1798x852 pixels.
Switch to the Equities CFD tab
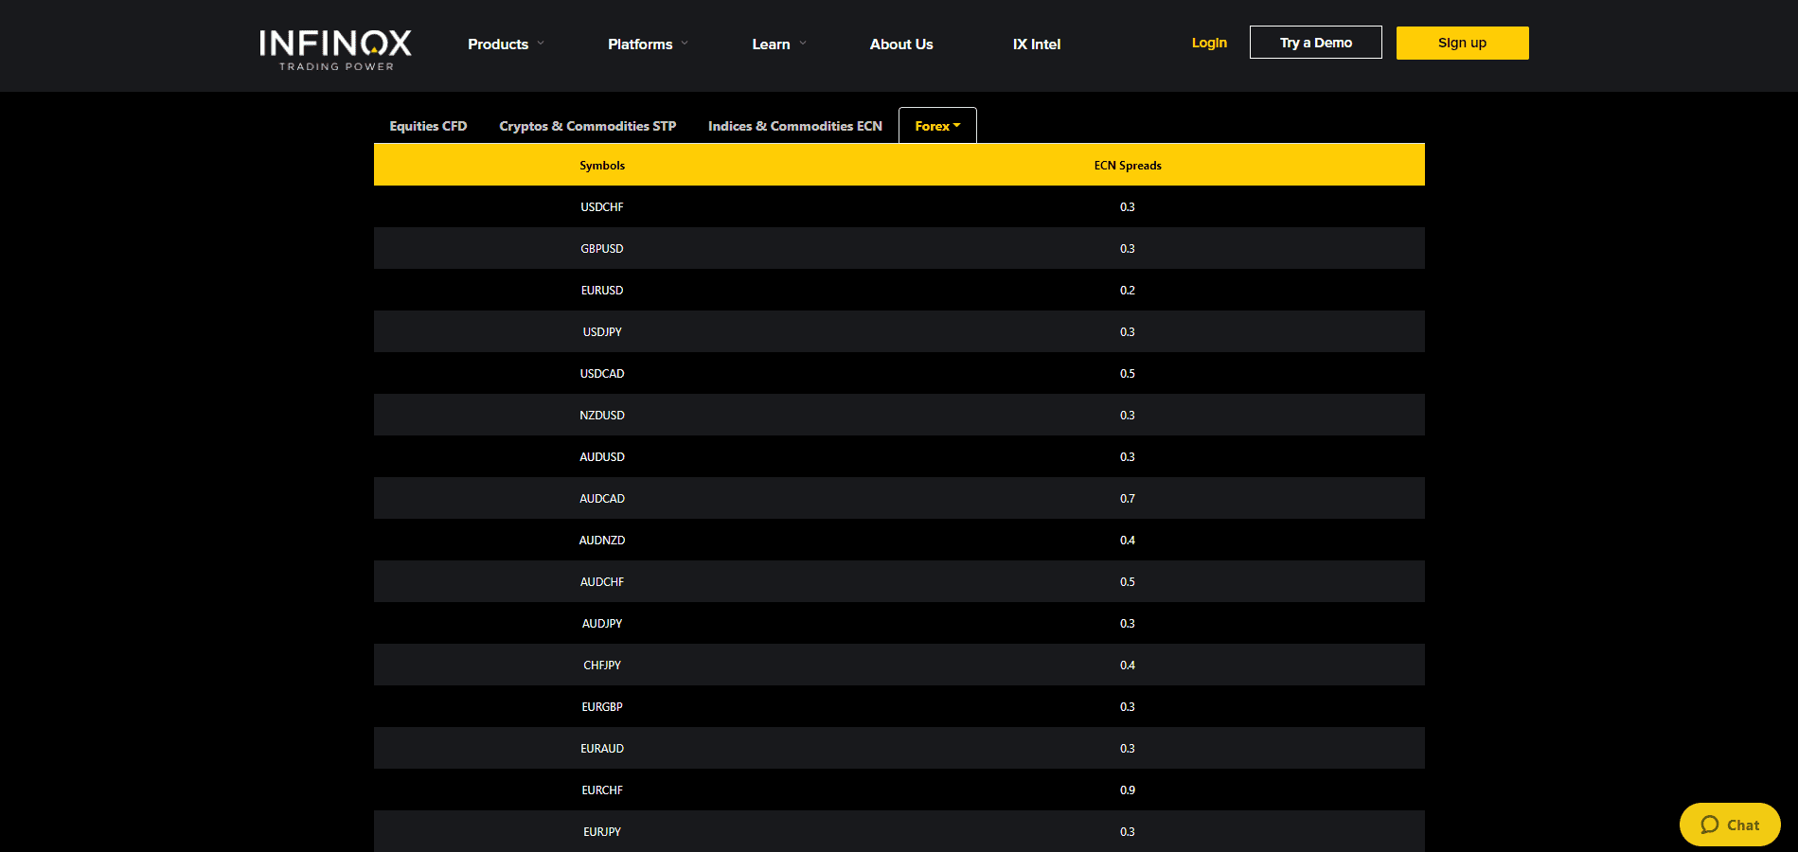427,125
